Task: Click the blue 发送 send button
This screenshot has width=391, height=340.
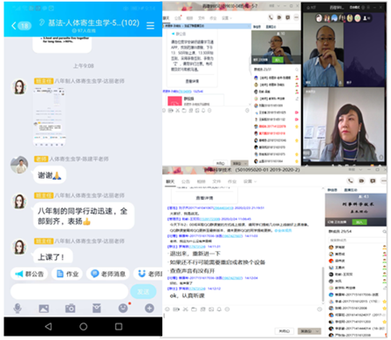Action: (x=143, y=291)
